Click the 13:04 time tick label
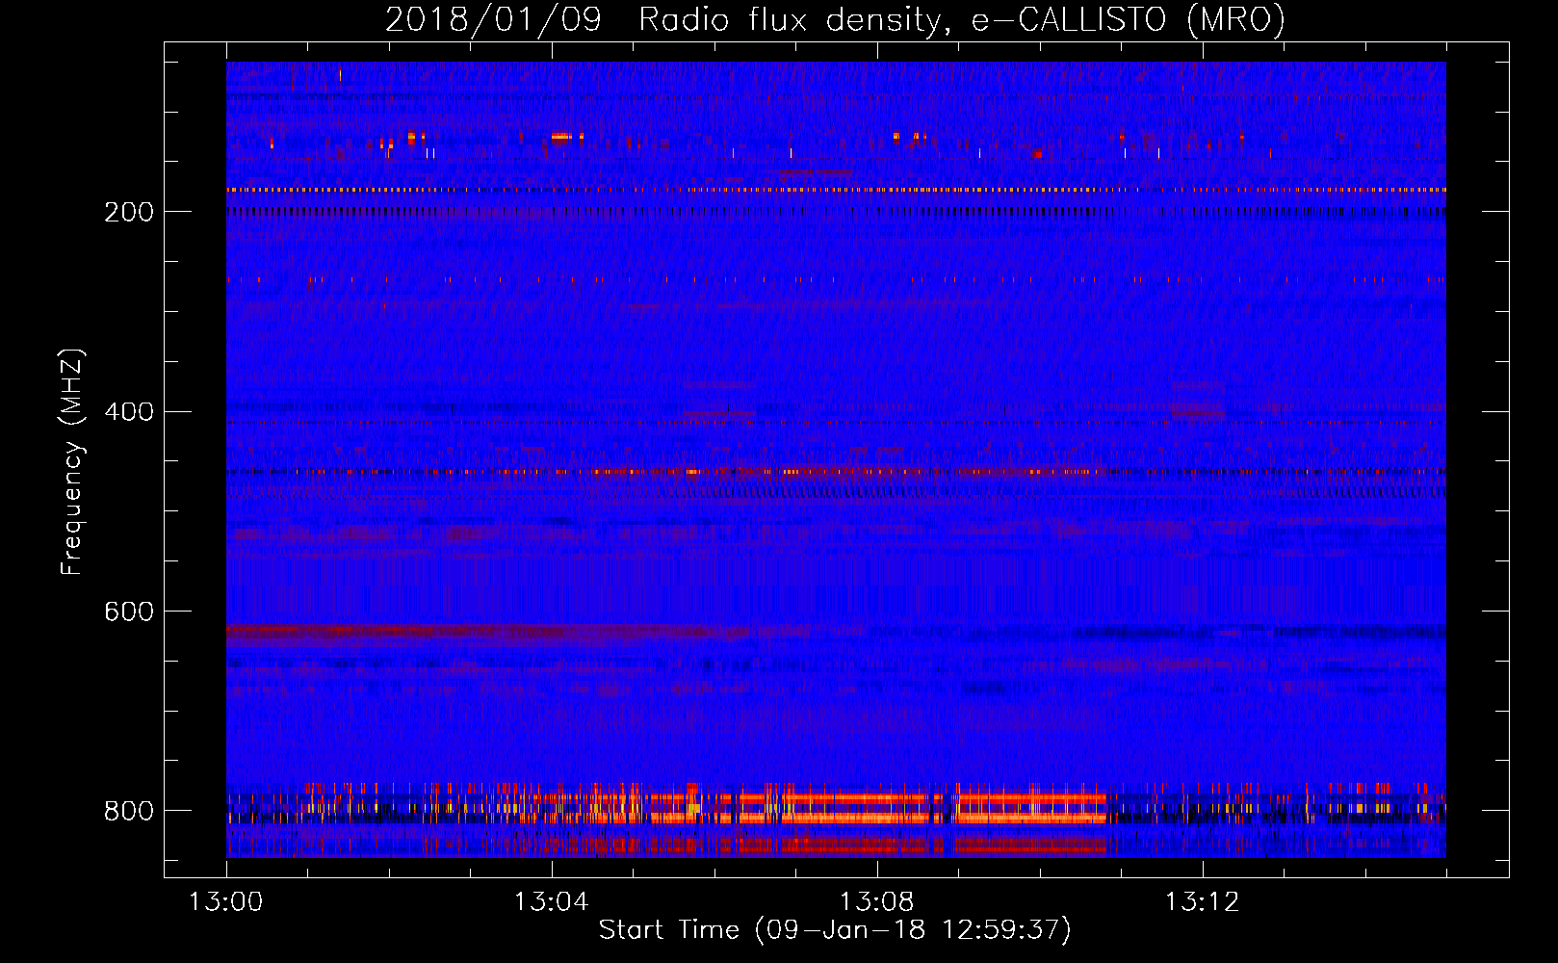 tap(551, 902)
